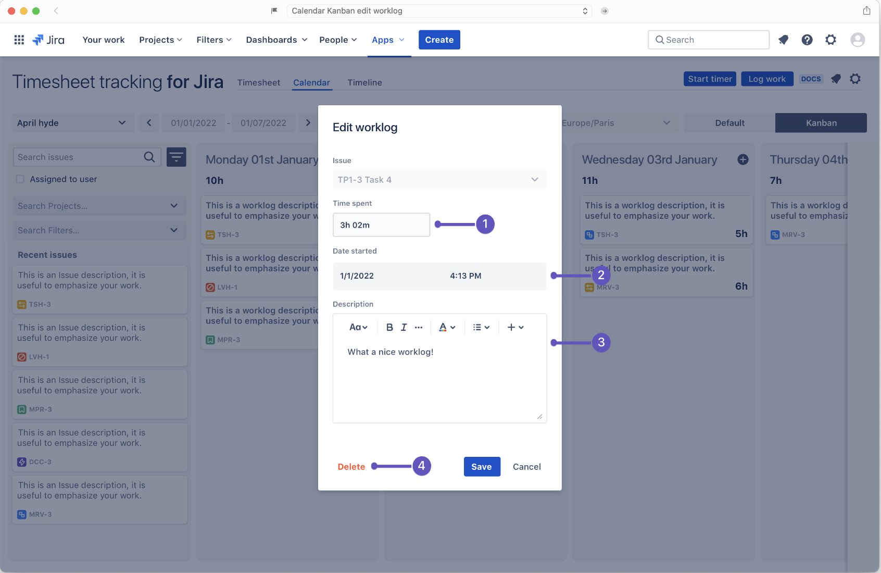The width and height of the screenshot is (881, 573).
Task: Open the filter icon beside issue search
Action: [x=177, y=157]
